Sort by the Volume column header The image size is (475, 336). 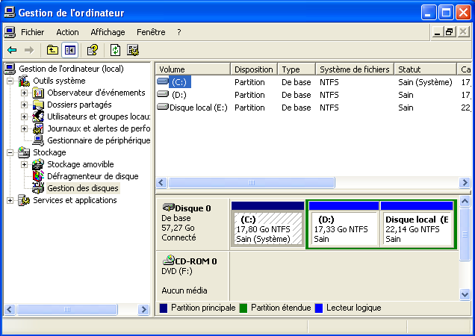[193, 69]
